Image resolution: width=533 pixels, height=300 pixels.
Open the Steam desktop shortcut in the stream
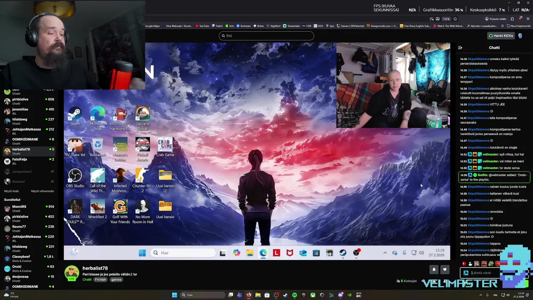[x=75, y=116]
